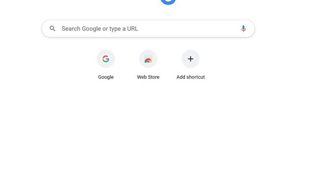Open the Google shortcut G icon
315x177 pixels.
(x=106, y=59)
